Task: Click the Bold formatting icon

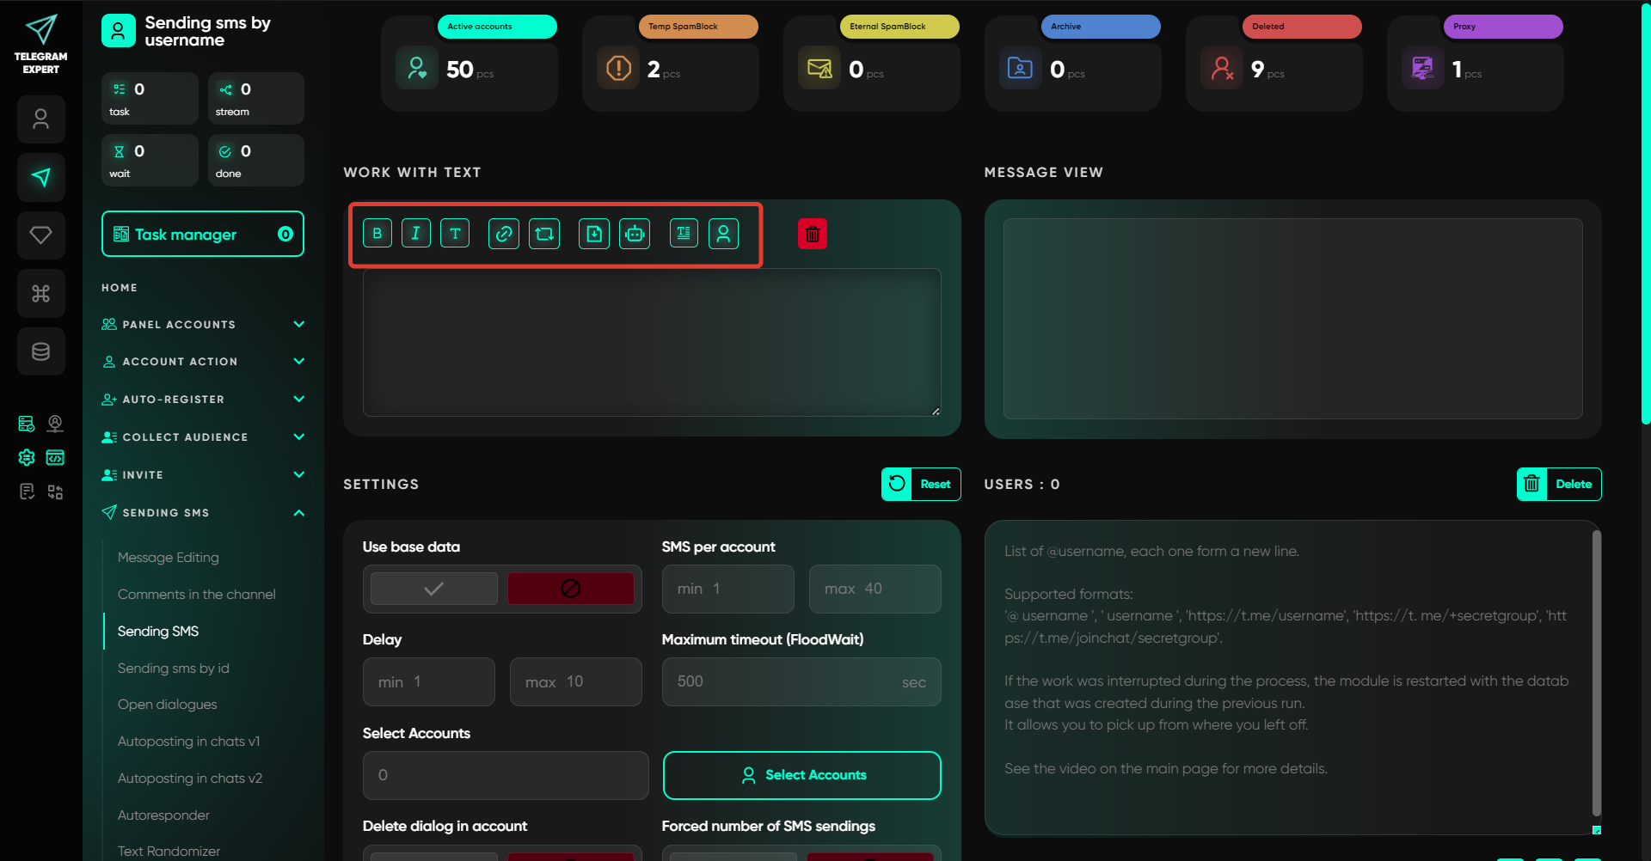Action: point(377,234)
